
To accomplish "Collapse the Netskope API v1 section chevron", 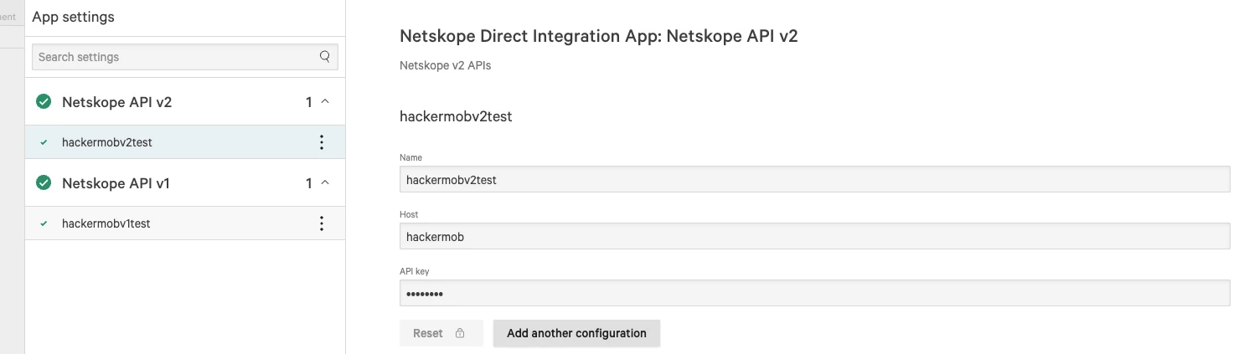I will tap(326, 183).
